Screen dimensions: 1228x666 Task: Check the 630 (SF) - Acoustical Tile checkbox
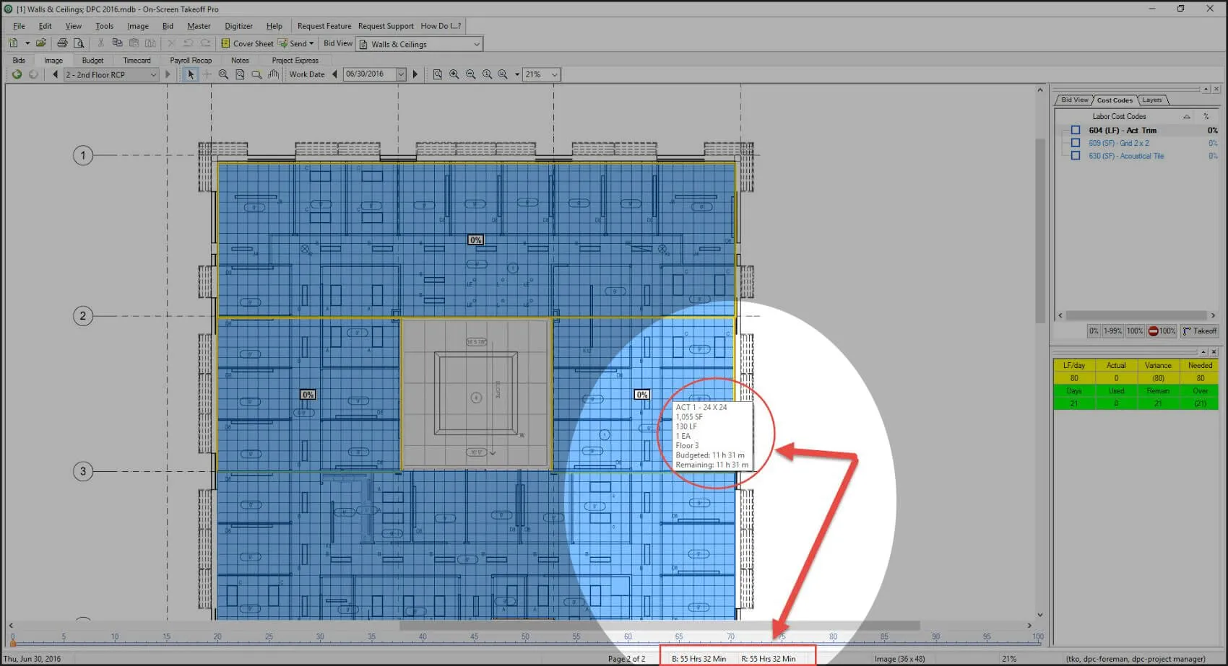click(1076, 156)
